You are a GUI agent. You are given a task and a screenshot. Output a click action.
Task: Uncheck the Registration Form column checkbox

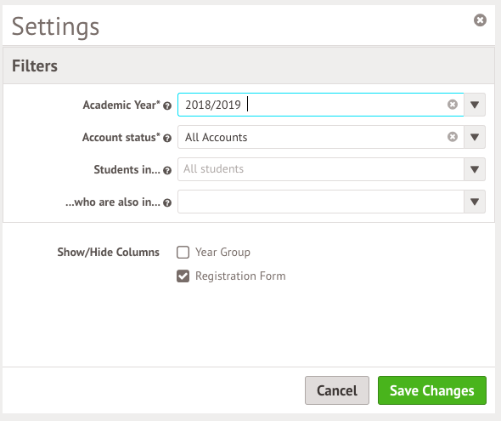click(183, 276)
